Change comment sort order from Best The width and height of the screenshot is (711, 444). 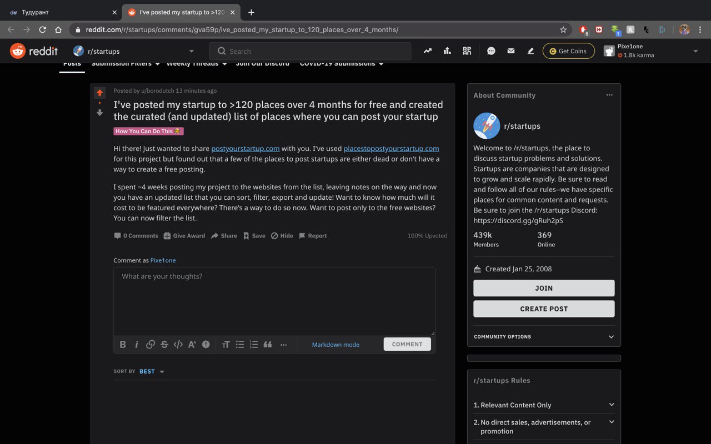tap(152, 371)
